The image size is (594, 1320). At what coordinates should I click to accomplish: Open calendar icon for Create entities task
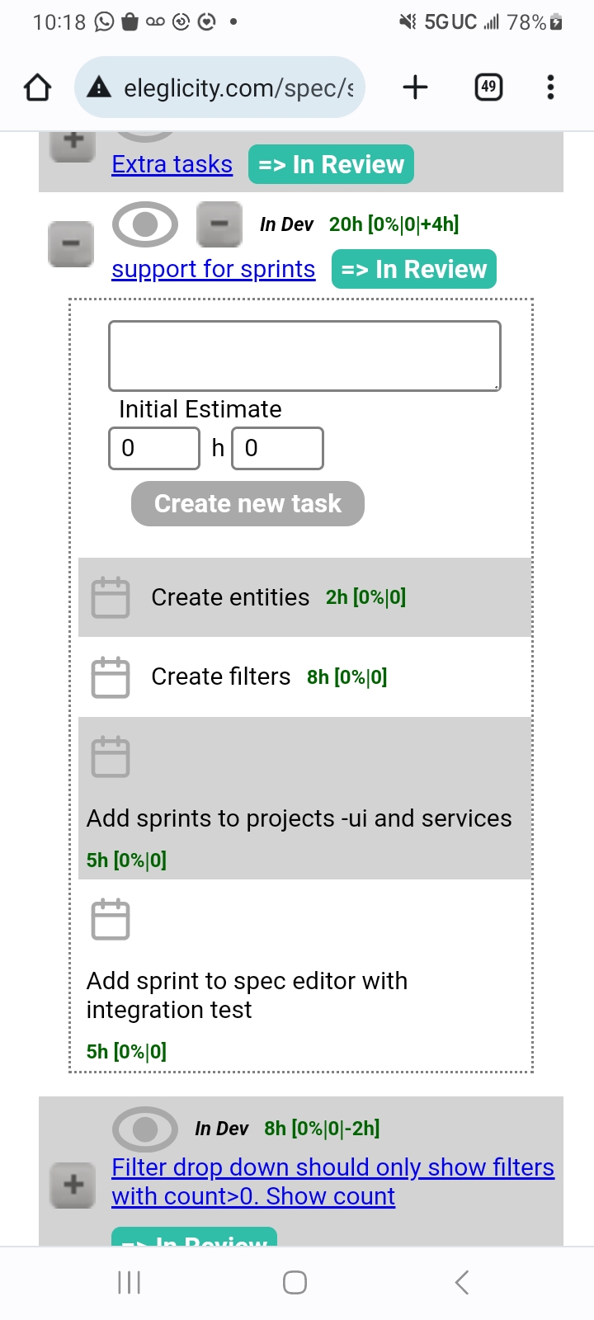click(110, 597)
